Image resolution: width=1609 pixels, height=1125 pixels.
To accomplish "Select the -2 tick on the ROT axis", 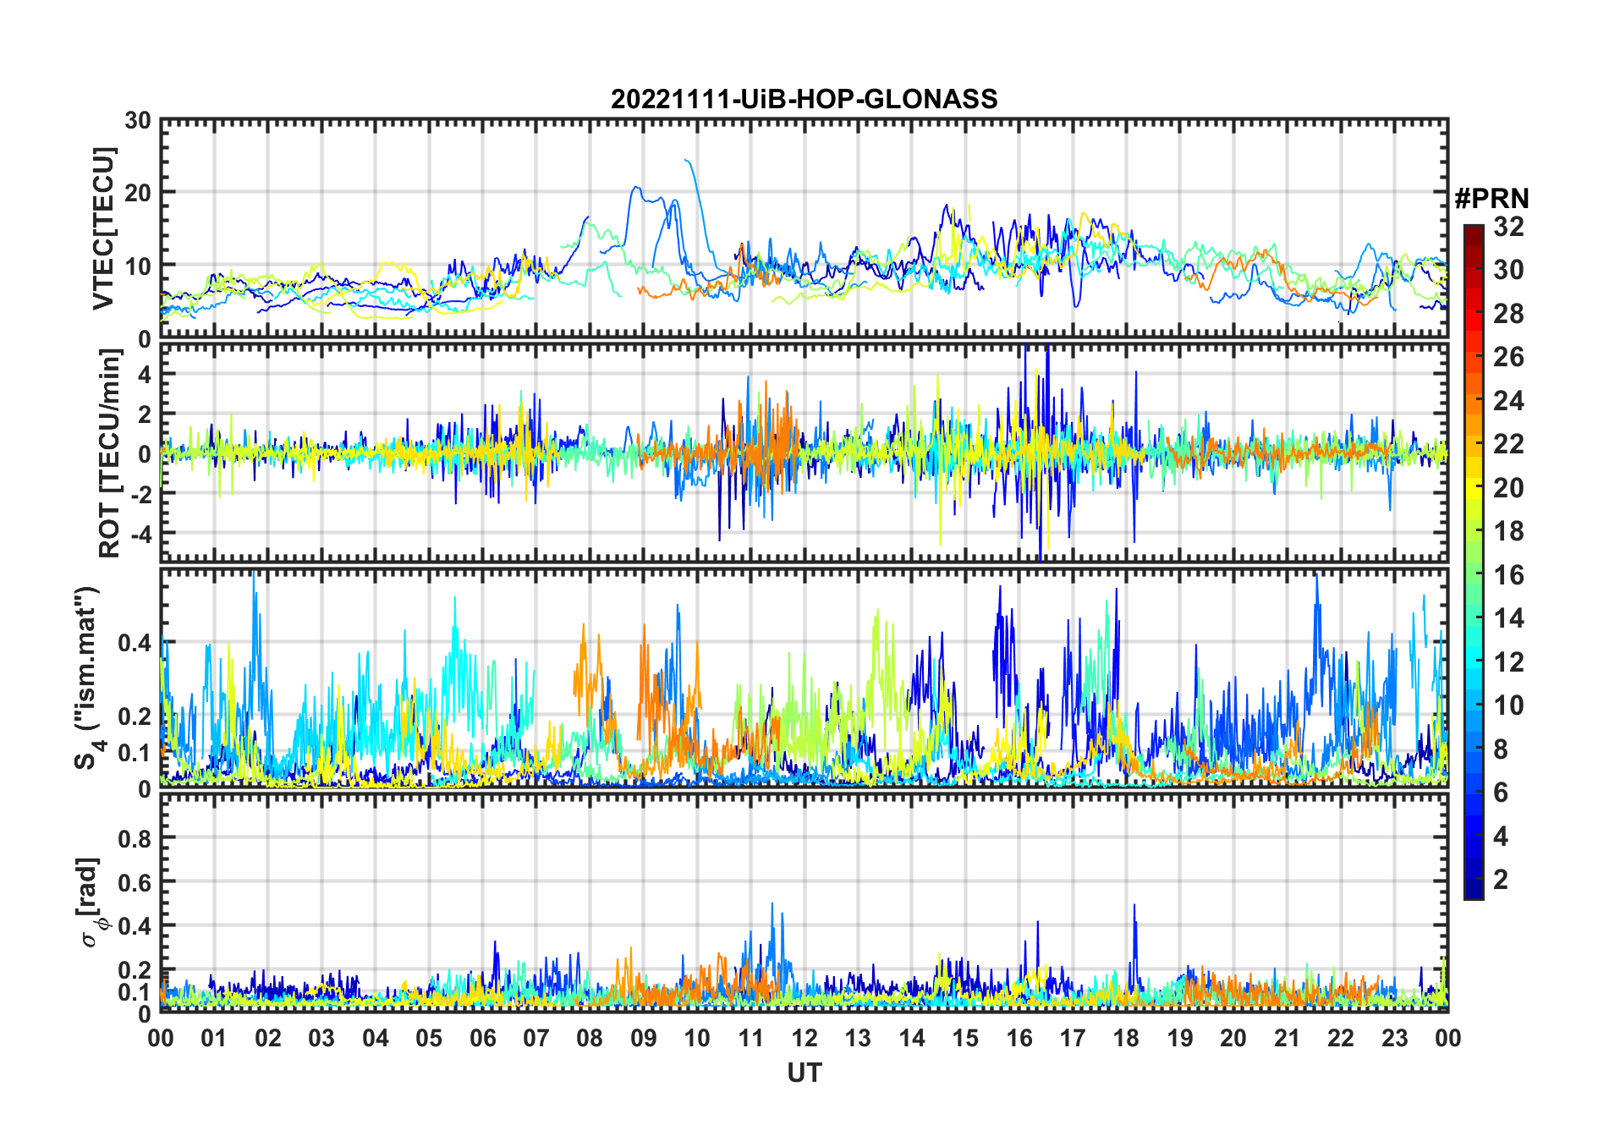I will coord(141,494).
